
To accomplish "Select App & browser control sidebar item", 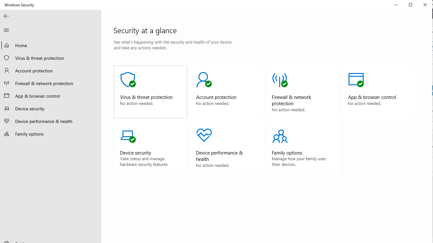I will click(37, 96).
